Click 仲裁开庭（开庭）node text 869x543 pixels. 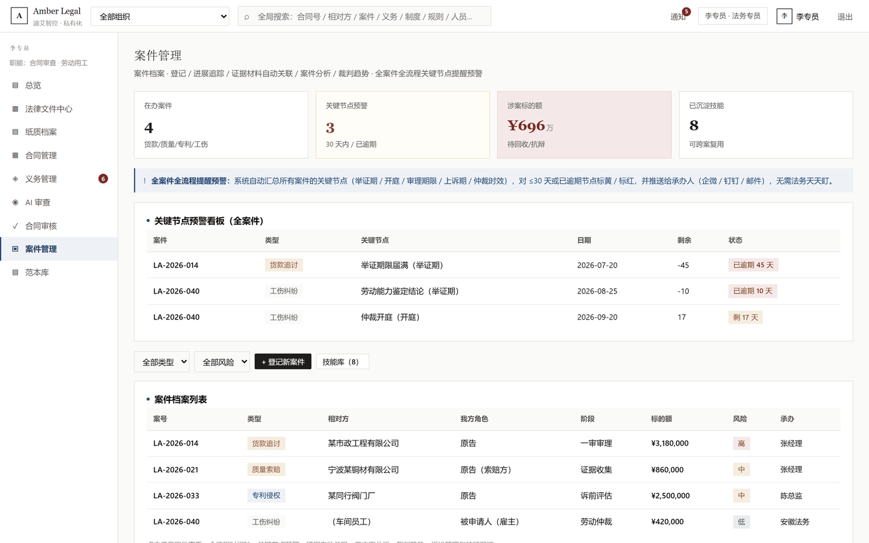click(x=392, y=317)
